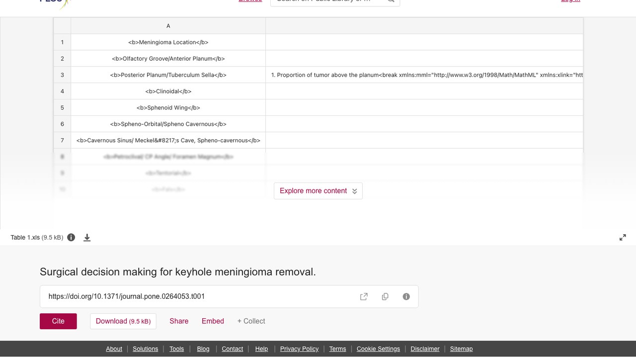Open the Help footer link
636x358 pixels.
261,349
